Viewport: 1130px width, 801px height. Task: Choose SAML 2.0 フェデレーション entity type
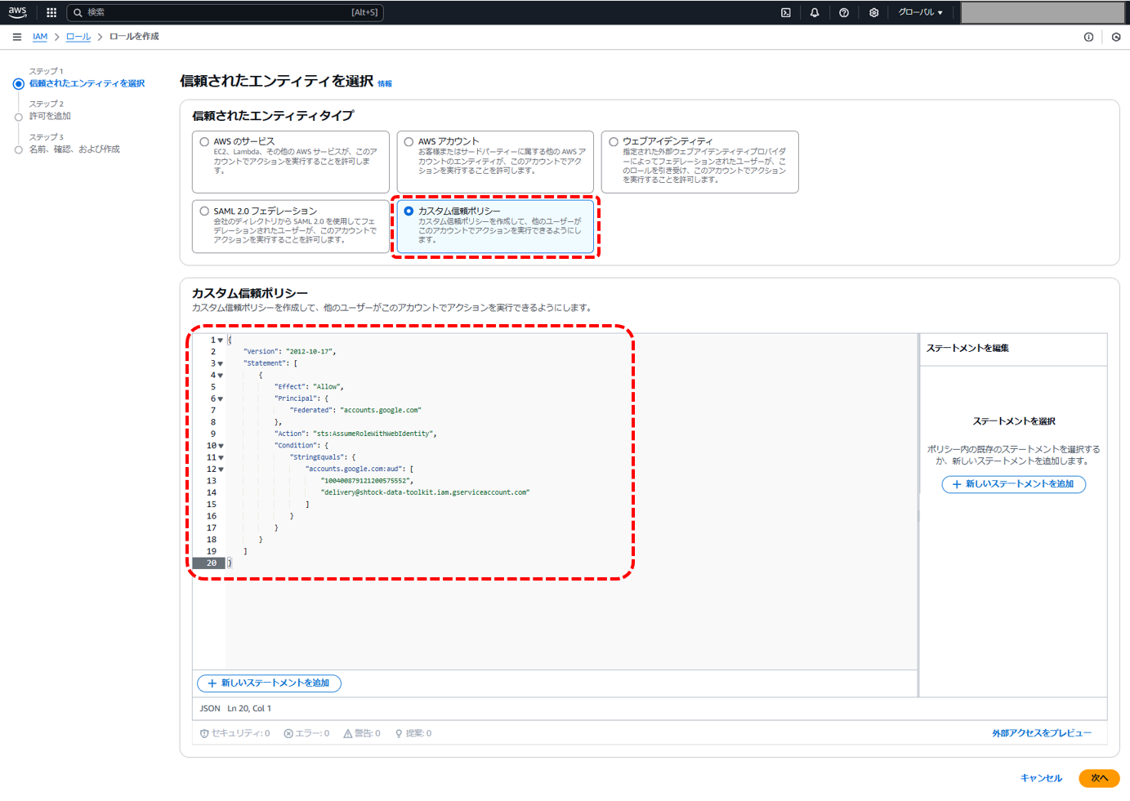(x=204, y=211)
